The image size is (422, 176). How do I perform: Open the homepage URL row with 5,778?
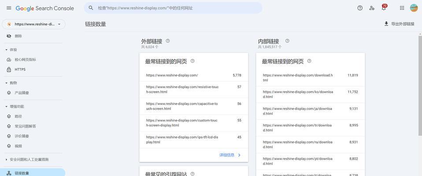pyautogui.click(x=193, y=75)
